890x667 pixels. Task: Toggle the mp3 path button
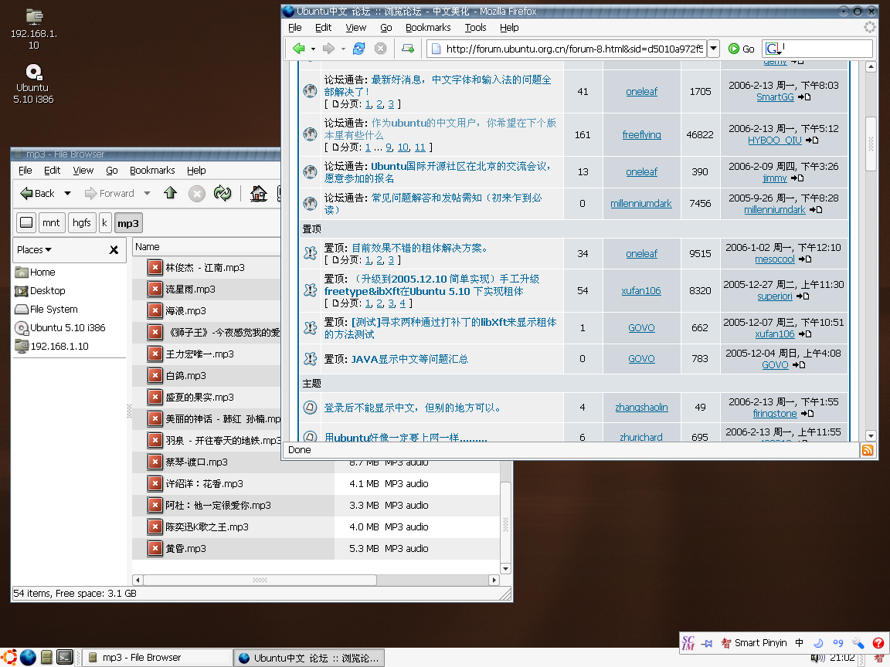(127, 223)
